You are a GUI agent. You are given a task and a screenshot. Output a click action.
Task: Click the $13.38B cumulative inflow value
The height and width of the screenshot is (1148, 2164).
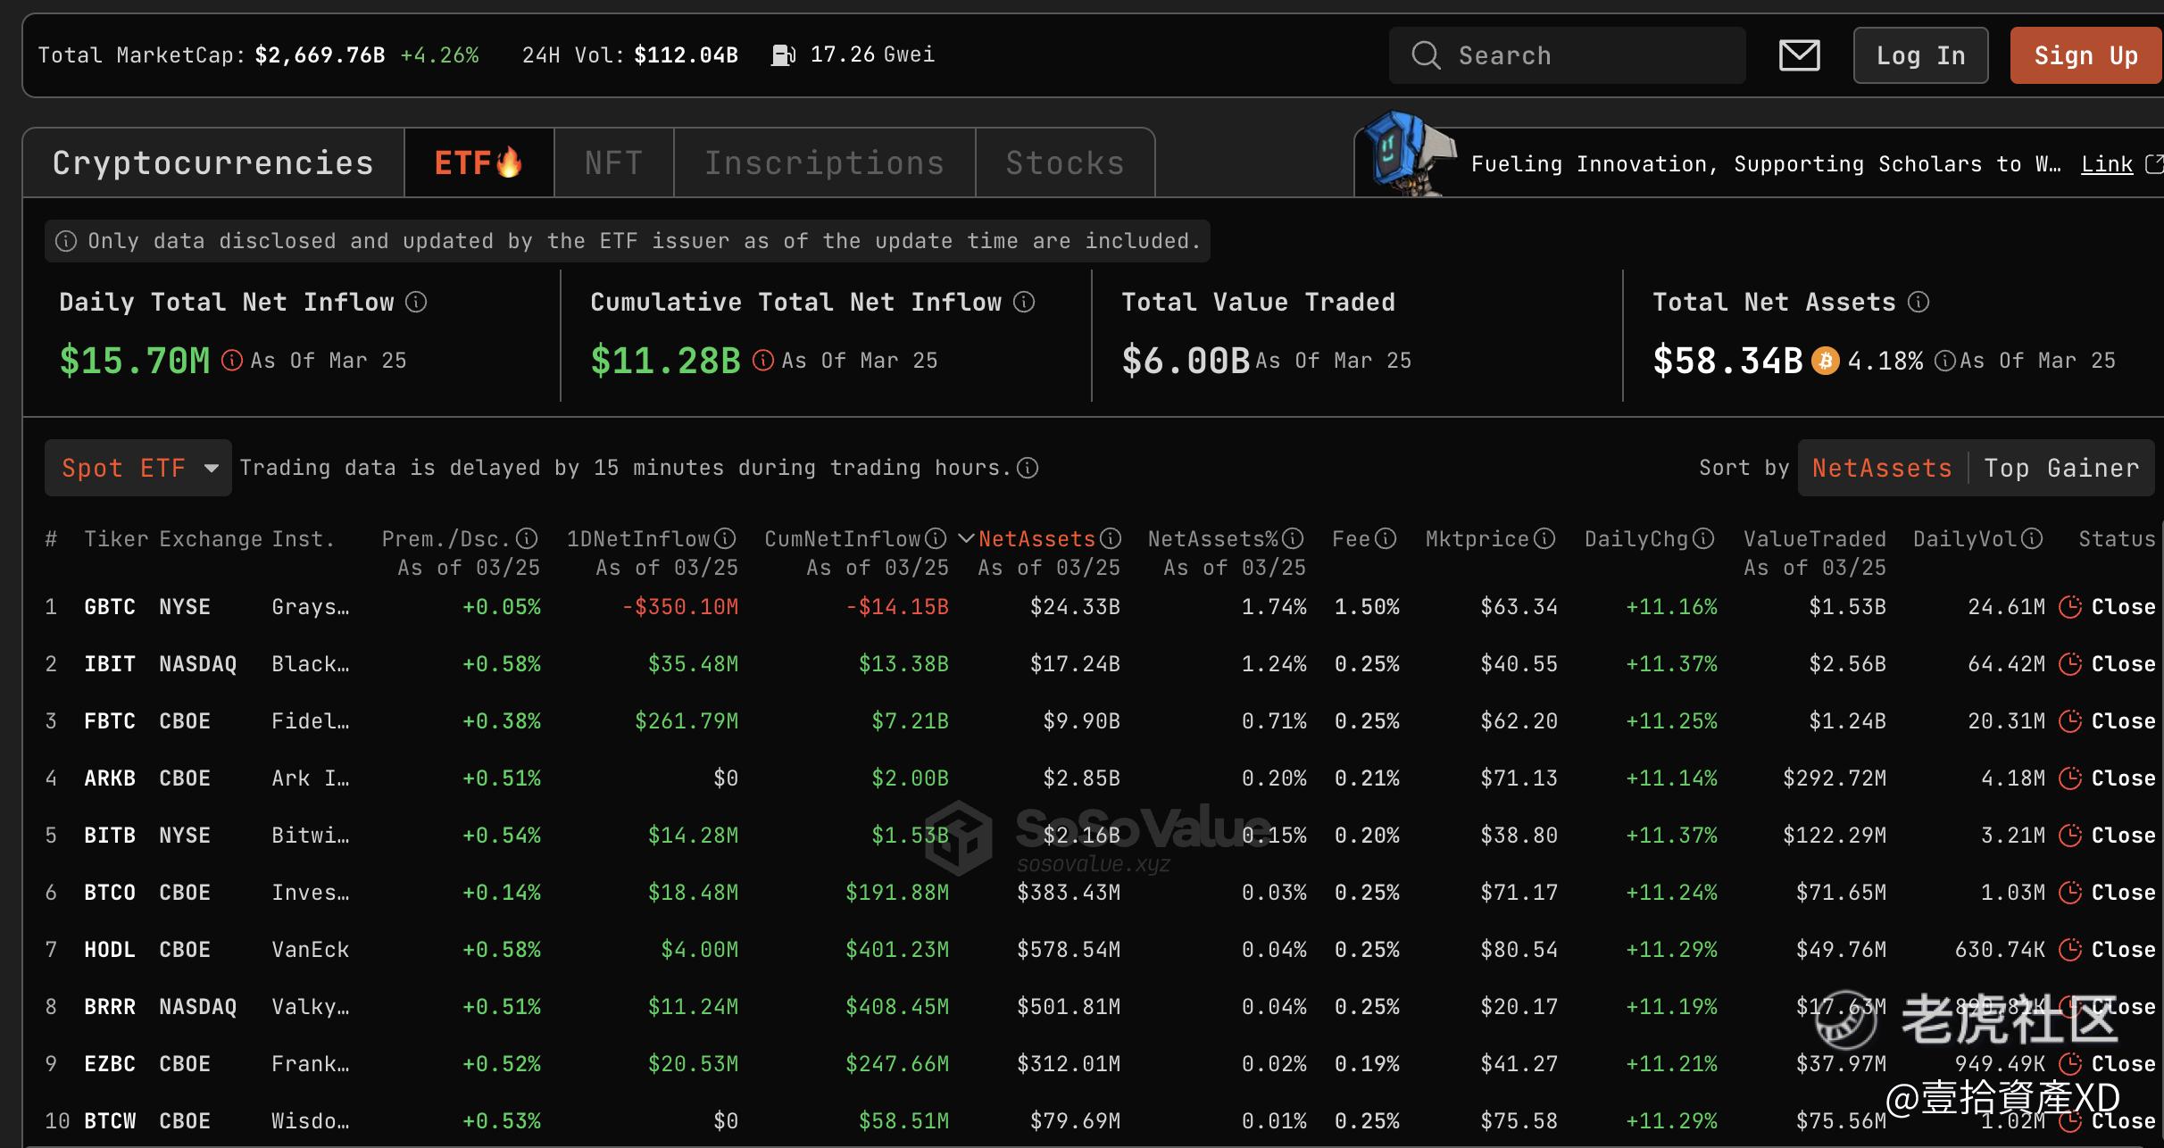point(903,664)
